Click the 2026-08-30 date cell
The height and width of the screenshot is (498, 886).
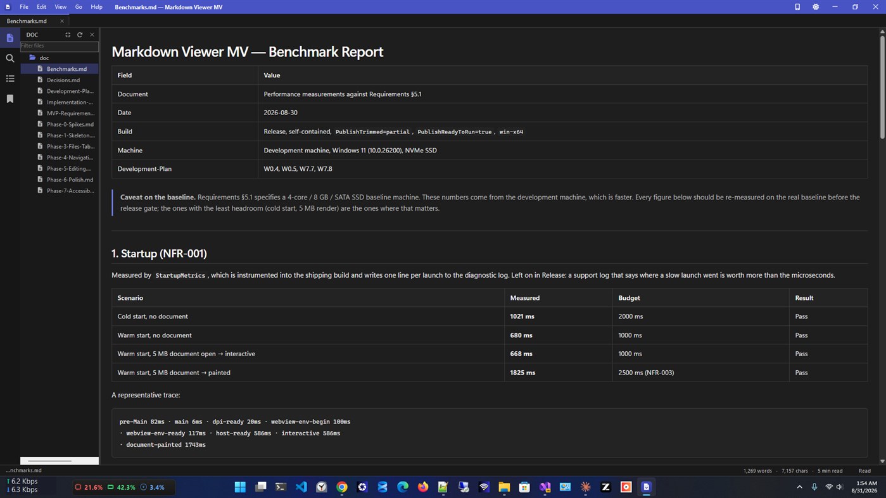coord(280,113)
